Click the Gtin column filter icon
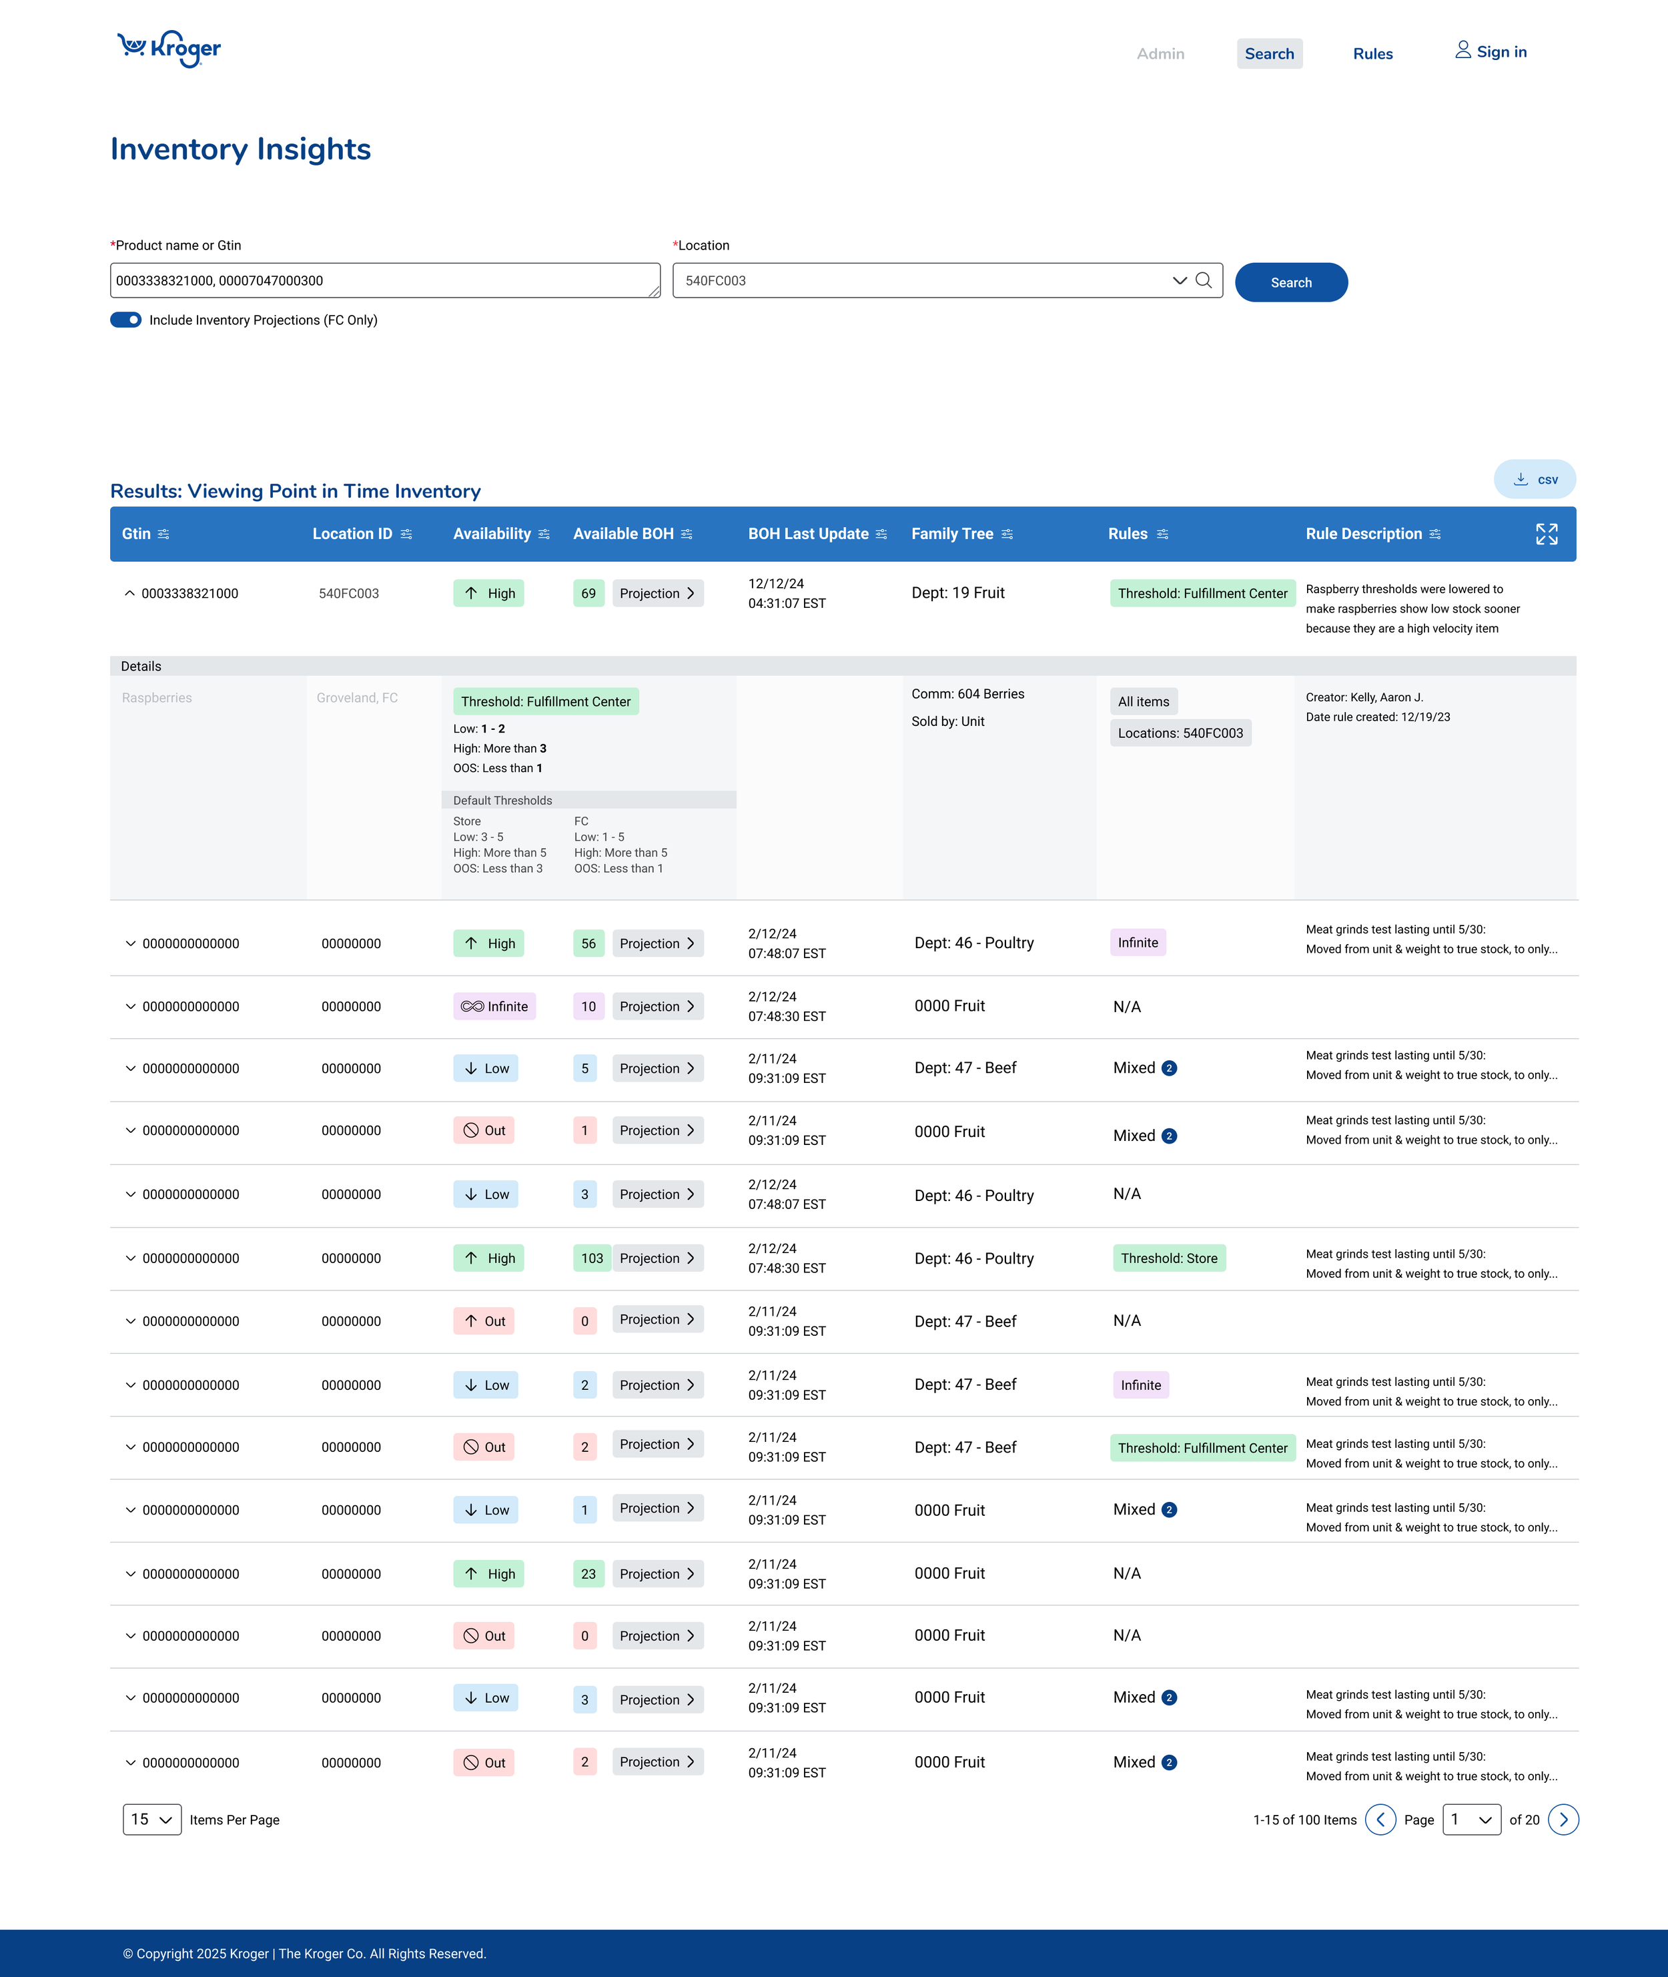Viewport: 1668px width, 1977px height. point(163,534)
